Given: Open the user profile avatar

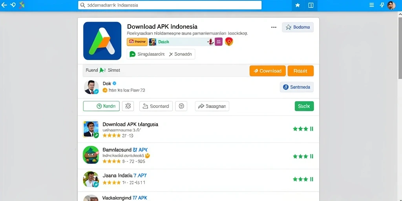Looking at the screenshot, I should (391, 5).
